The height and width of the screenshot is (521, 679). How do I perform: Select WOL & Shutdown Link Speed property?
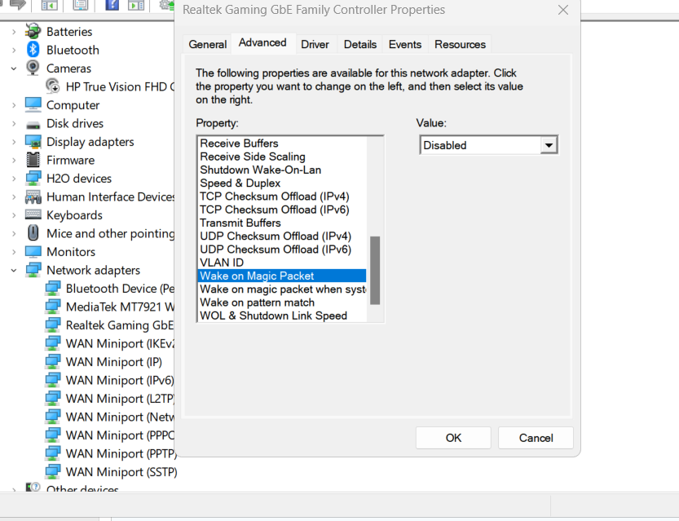coord(282,316)
